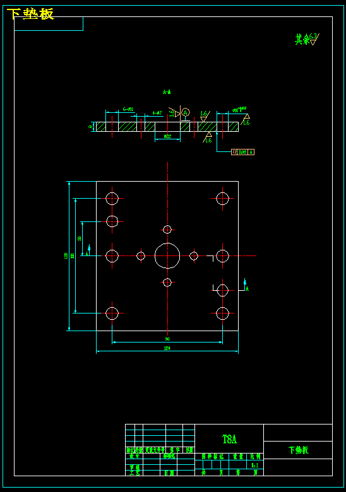Screen dimensions: 346x492
Task: Pick the rightmost hatched area in section view
Action: pyautogui.click(x=233, y=127)
